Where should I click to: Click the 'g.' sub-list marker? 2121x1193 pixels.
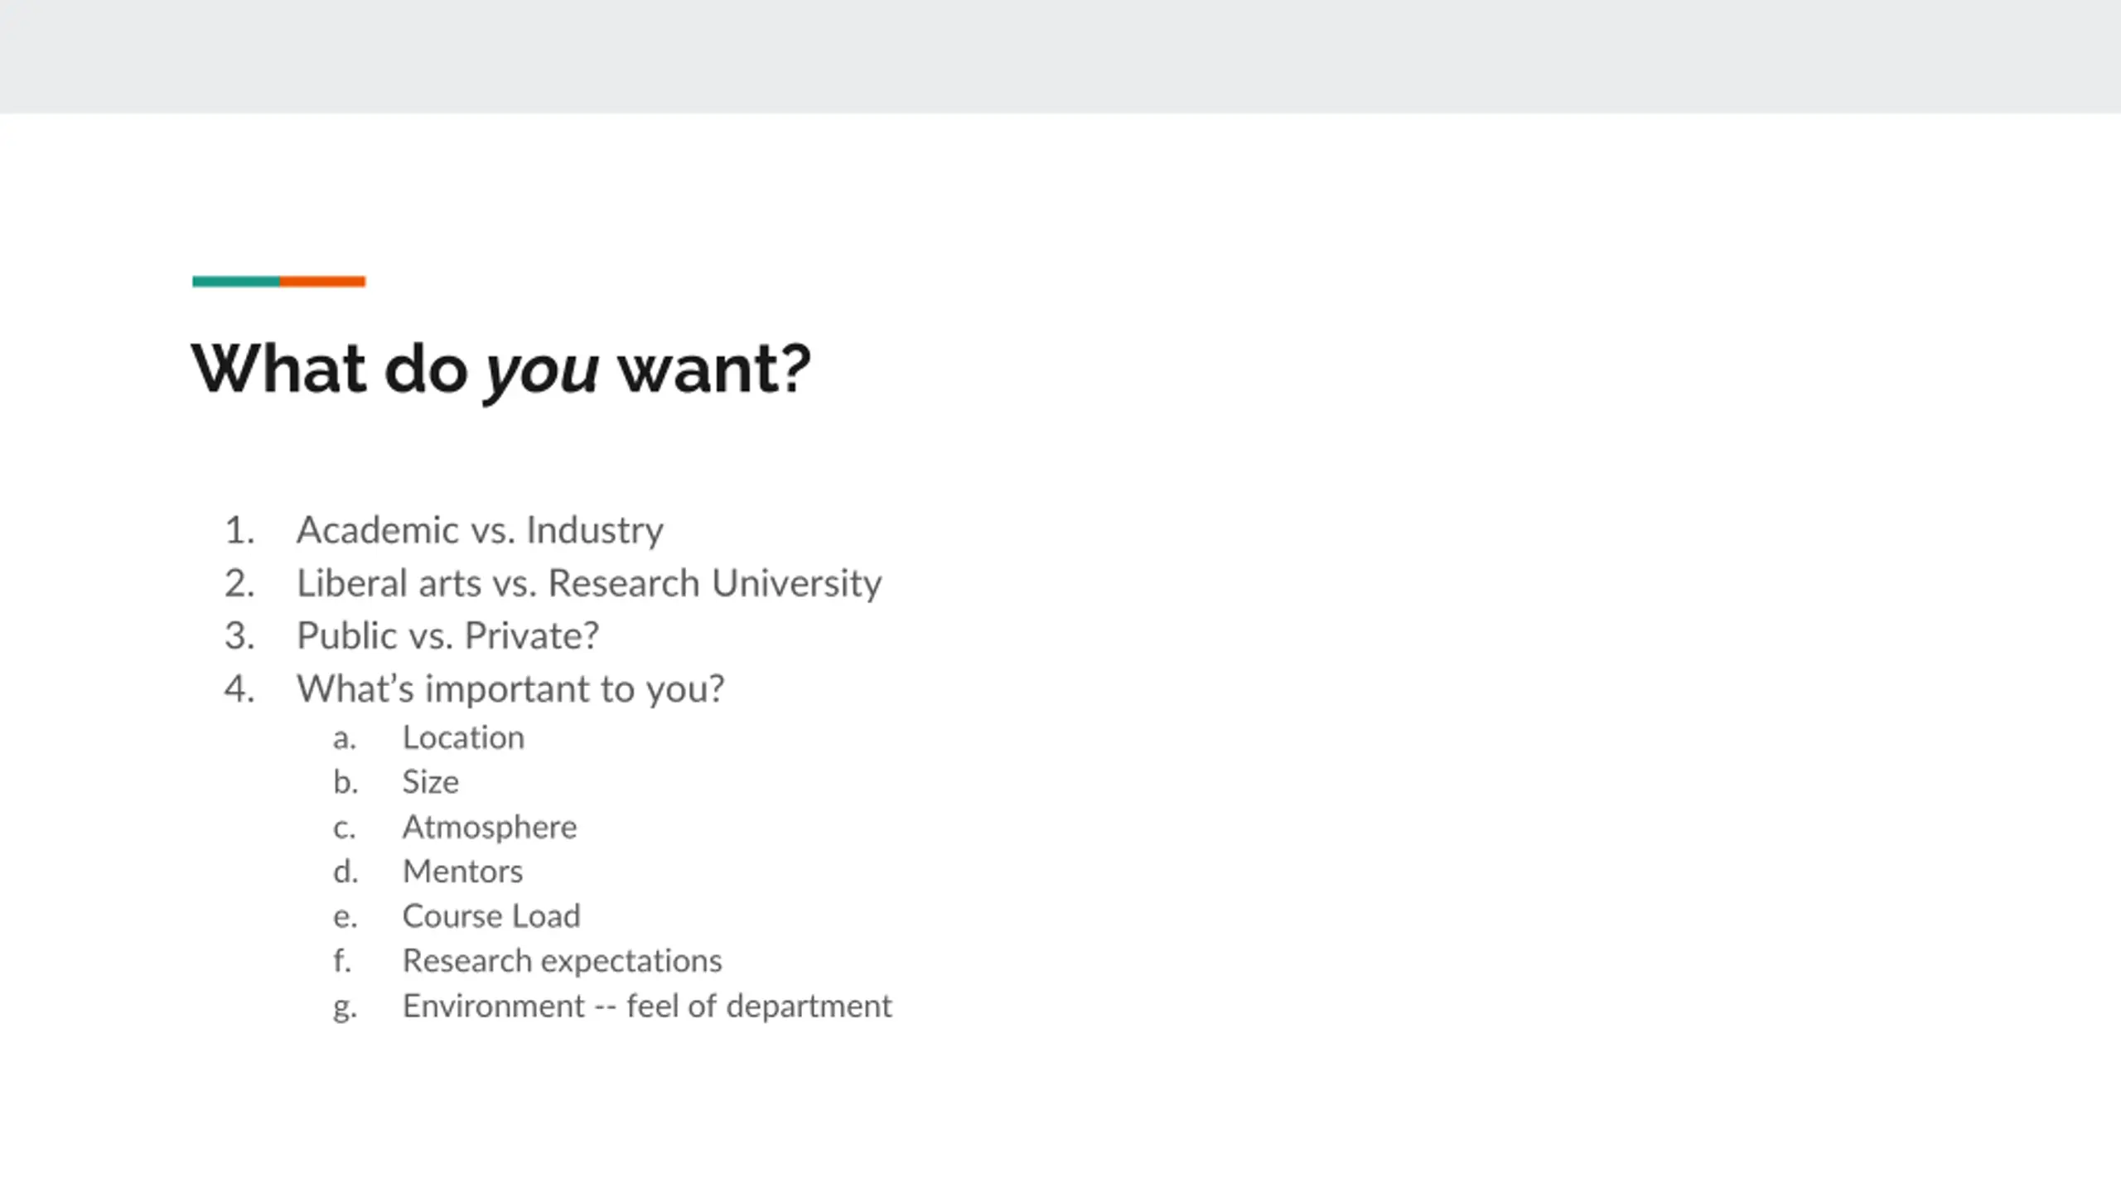(345, 1007)
